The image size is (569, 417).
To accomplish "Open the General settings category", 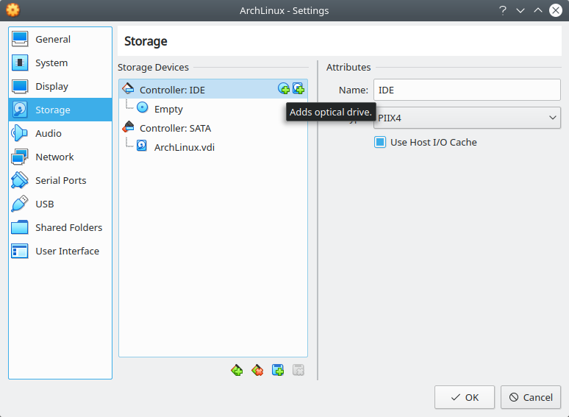I will (60, 39).
